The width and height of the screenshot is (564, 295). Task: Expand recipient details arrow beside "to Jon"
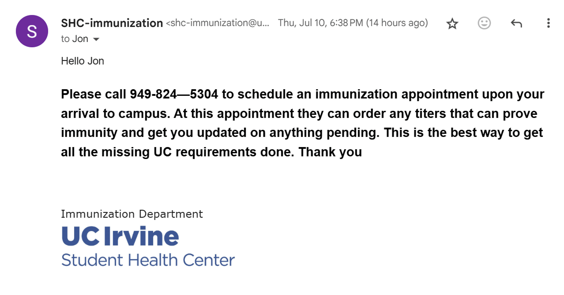point(96,39)
